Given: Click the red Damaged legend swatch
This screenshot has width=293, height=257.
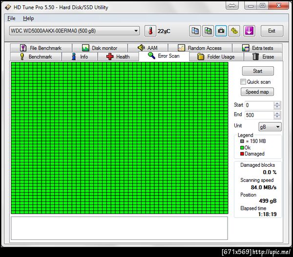Looking at the screenshot, I should coord(242,154).
